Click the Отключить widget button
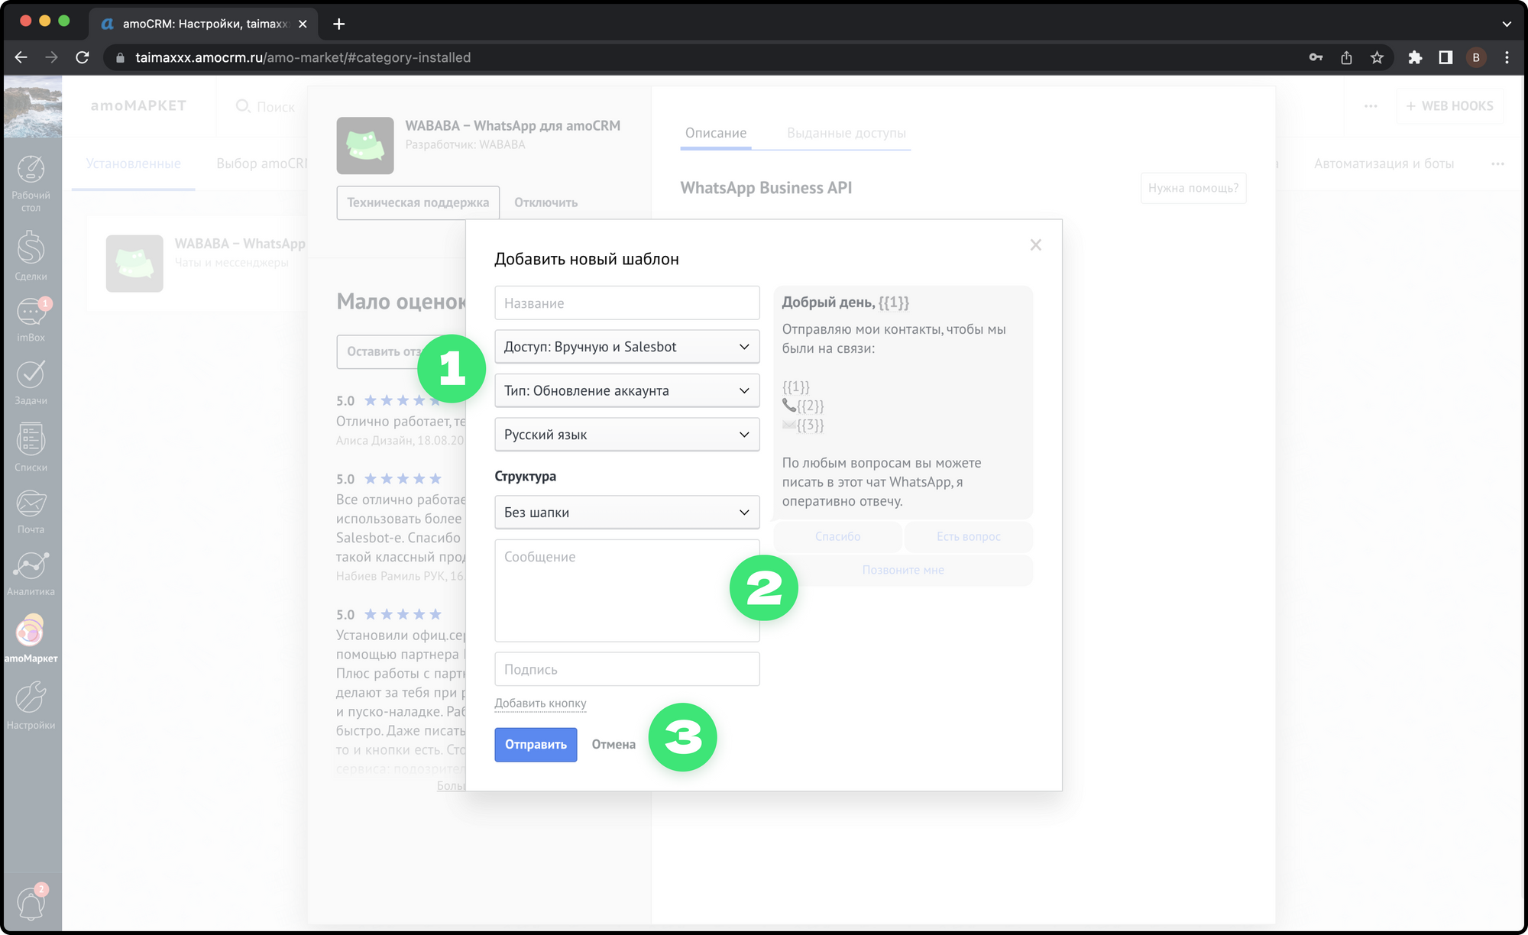Screen dimensions: 1528x935 (545, 202)
